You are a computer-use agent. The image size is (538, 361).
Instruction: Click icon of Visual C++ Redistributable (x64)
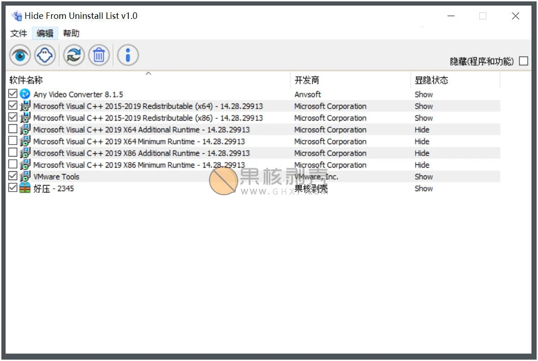coord(25,106)
